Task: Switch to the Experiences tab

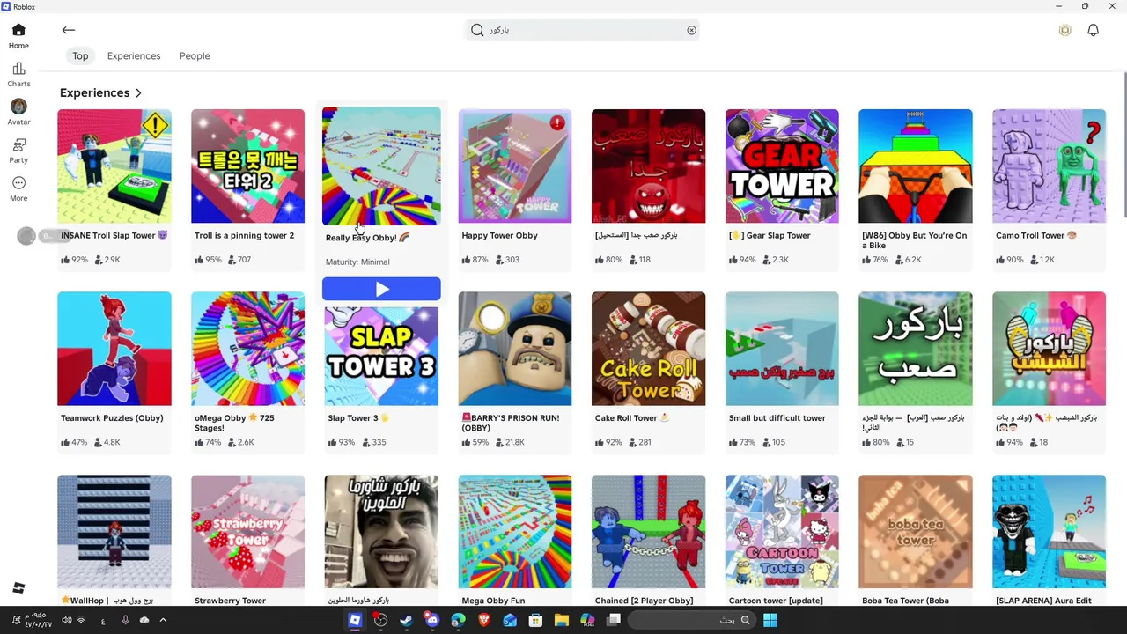Action: coord(134,55)
